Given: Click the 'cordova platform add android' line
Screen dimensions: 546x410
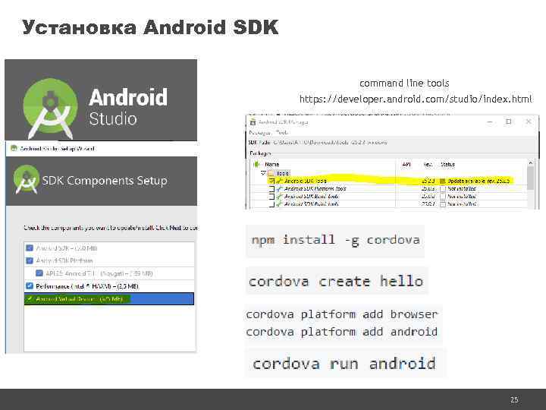Looking at the screenshot, I should point(341,332).
